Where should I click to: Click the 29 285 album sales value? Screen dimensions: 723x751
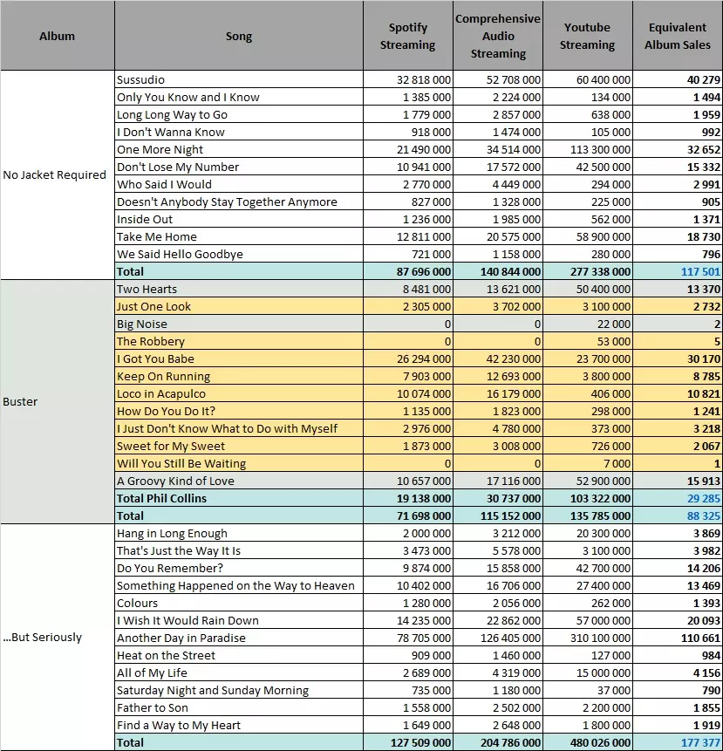tap(678, 499)
